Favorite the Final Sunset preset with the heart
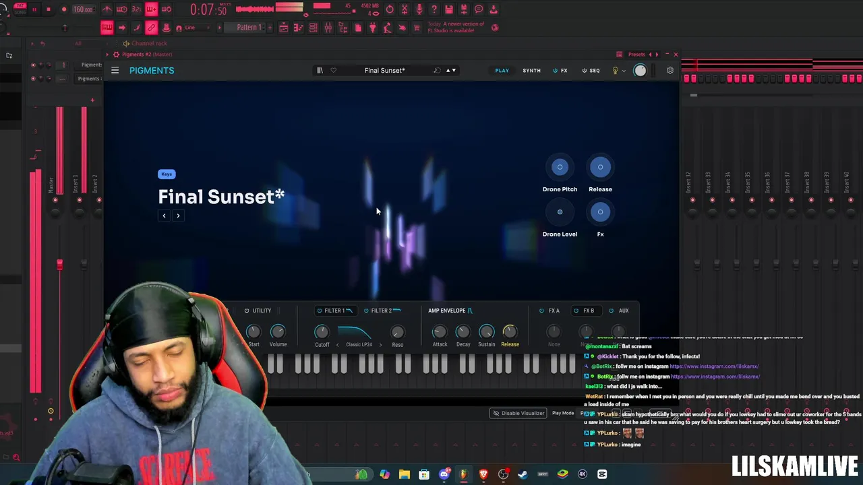 (x=333, y=70)
